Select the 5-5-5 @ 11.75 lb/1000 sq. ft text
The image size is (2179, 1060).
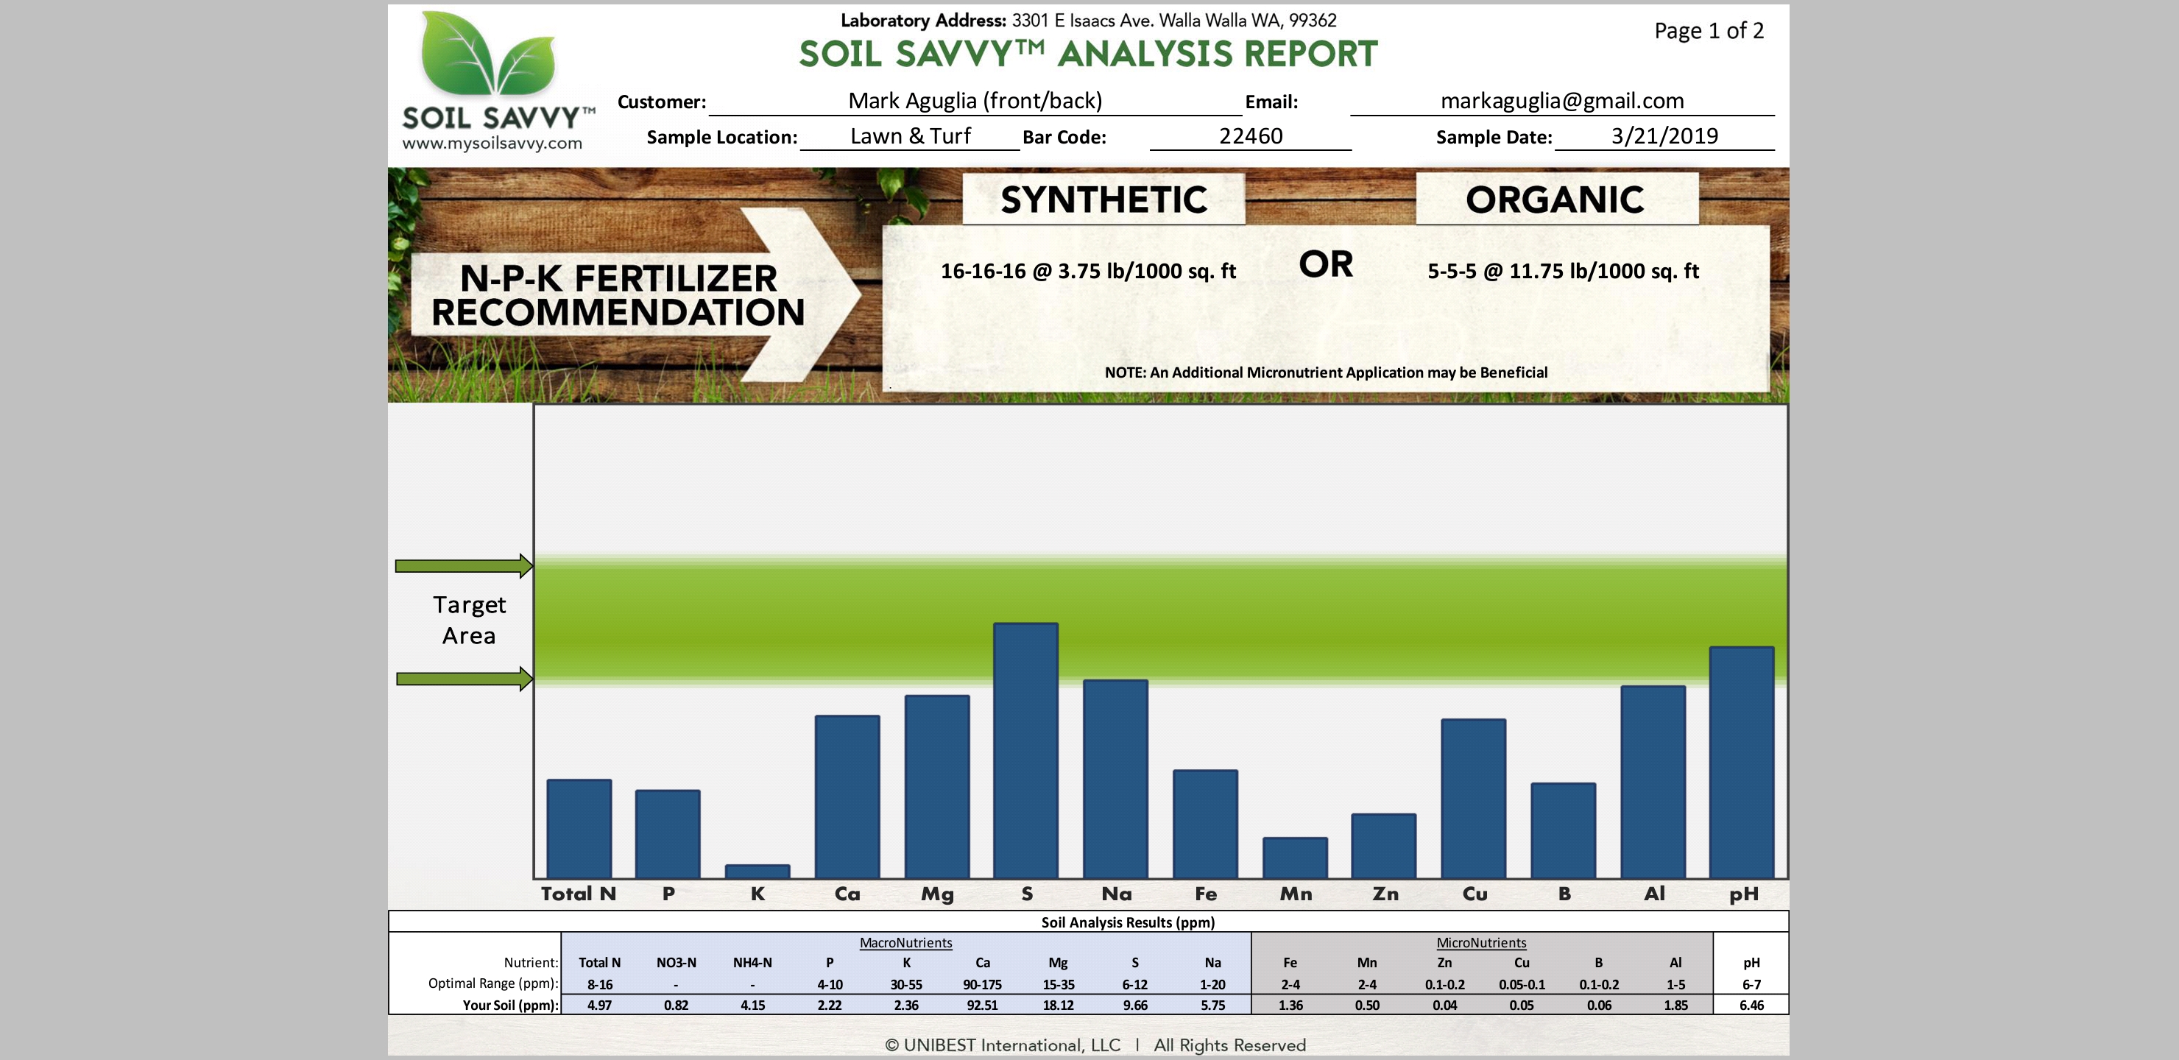click(1562, 271)
